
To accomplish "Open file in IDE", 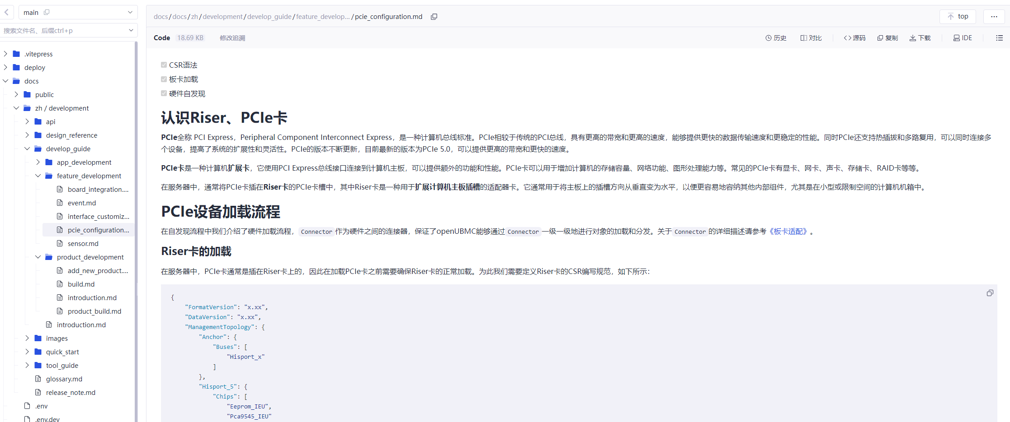I will [963, 38].
